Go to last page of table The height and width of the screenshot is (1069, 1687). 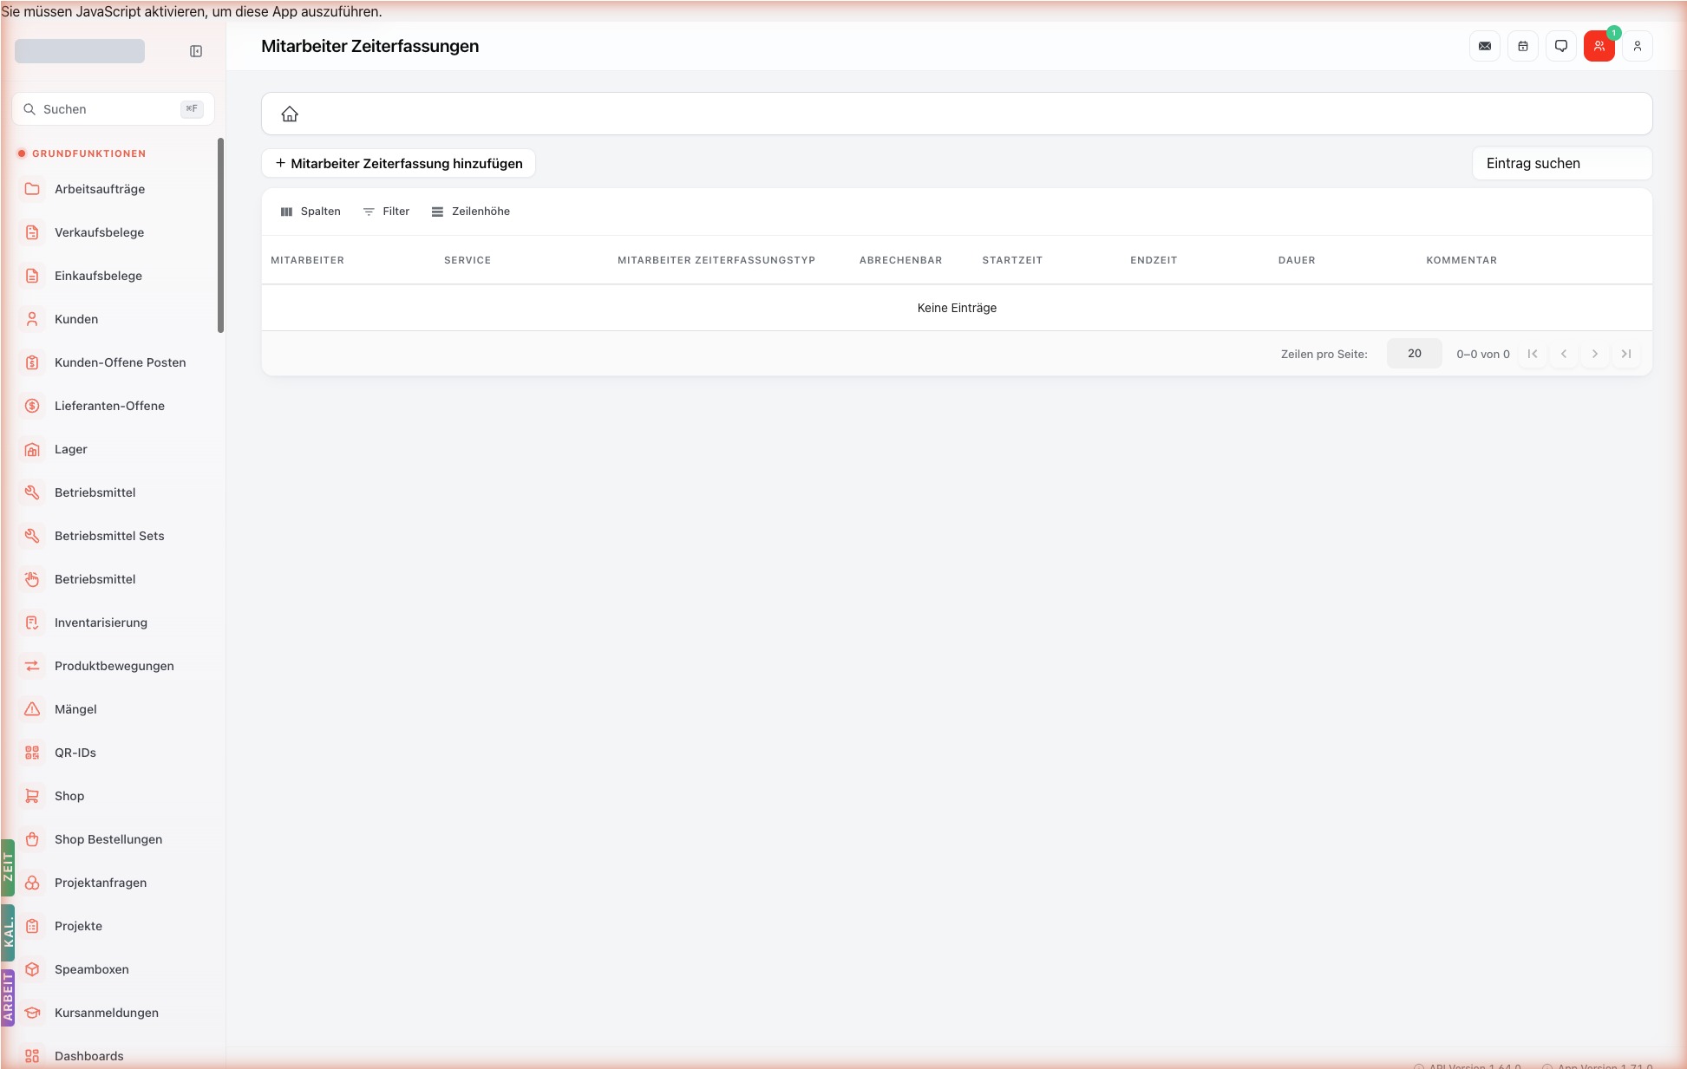pos(1626,354)
